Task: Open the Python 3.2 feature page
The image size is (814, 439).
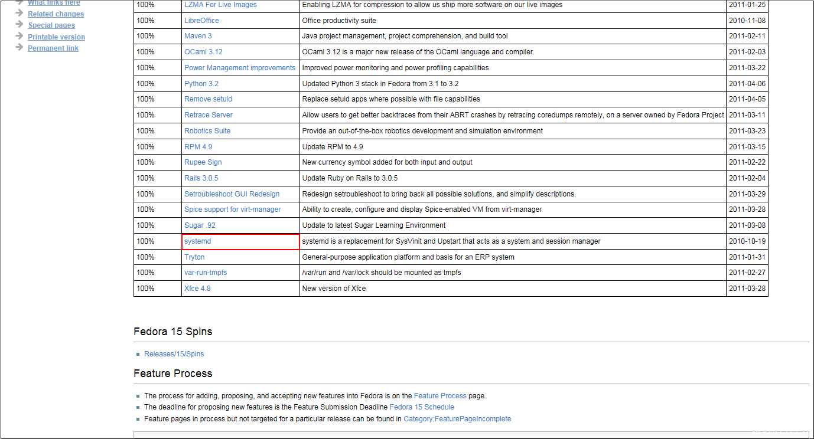Action: (201, 84)
